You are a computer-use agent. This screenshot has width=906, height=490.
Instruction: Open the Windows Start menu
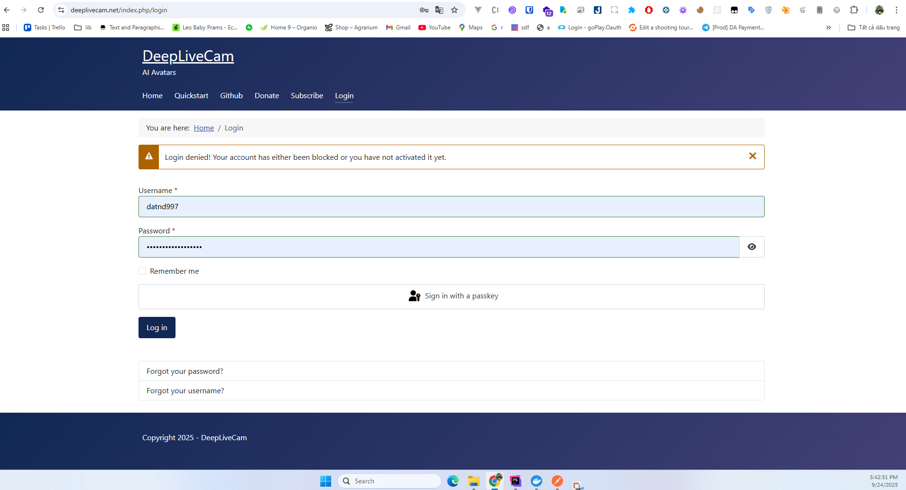(x=325, y=481)
